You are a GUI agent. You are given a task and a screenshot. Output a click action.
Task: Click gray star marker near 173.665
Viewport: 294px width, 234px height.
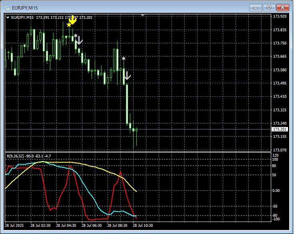pyautogui.click(x=123, y=58)
